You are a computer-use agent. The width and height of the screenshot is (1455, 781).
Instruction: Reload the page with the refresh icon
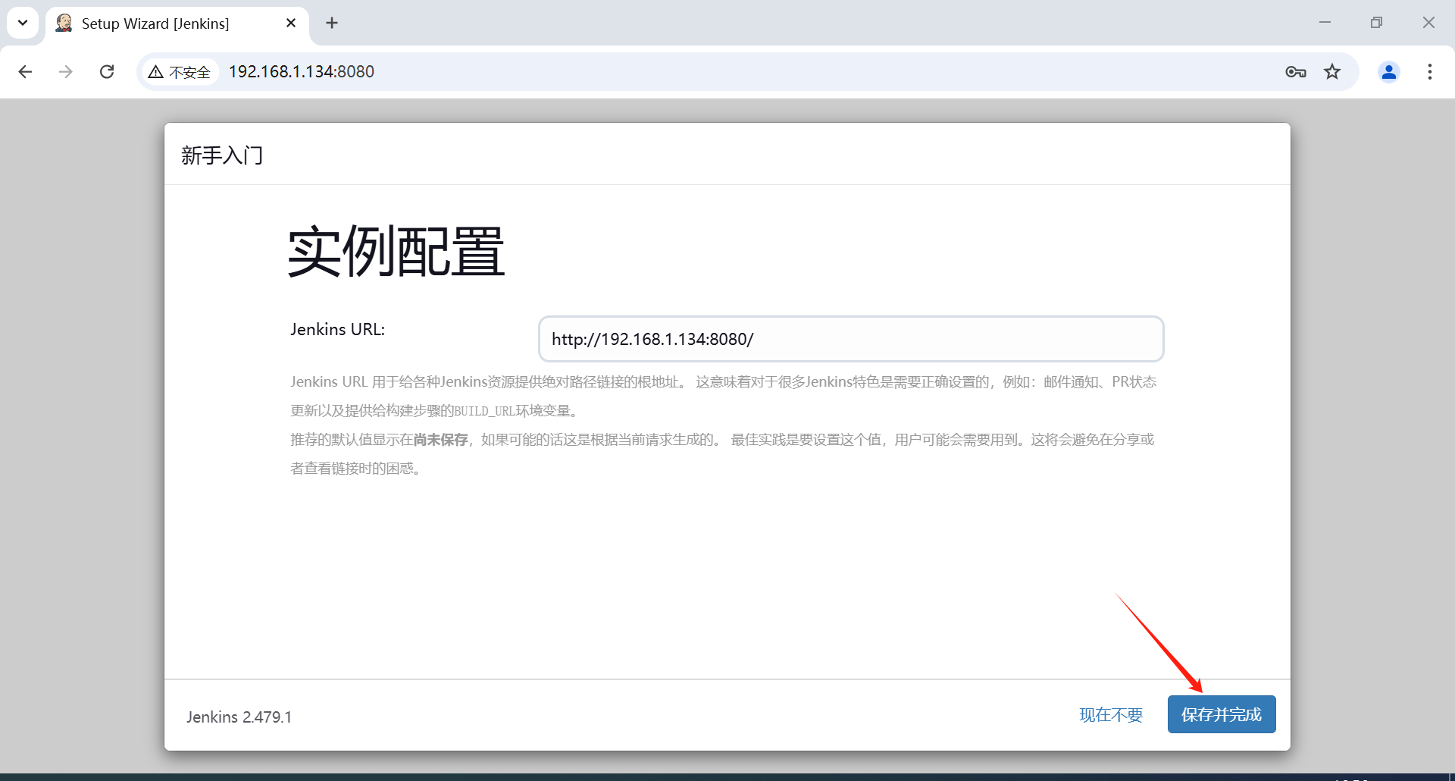tap(107, 71)
